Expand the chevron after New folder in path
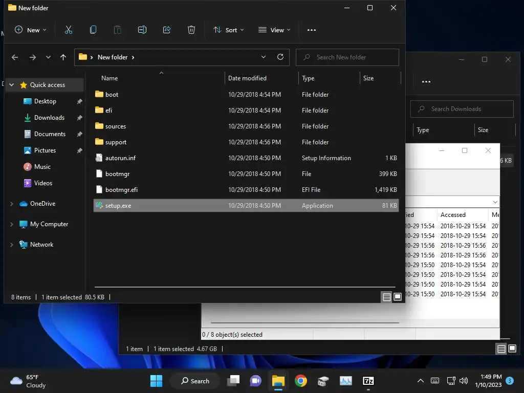 pyautogui.click(x=133, y=57)
